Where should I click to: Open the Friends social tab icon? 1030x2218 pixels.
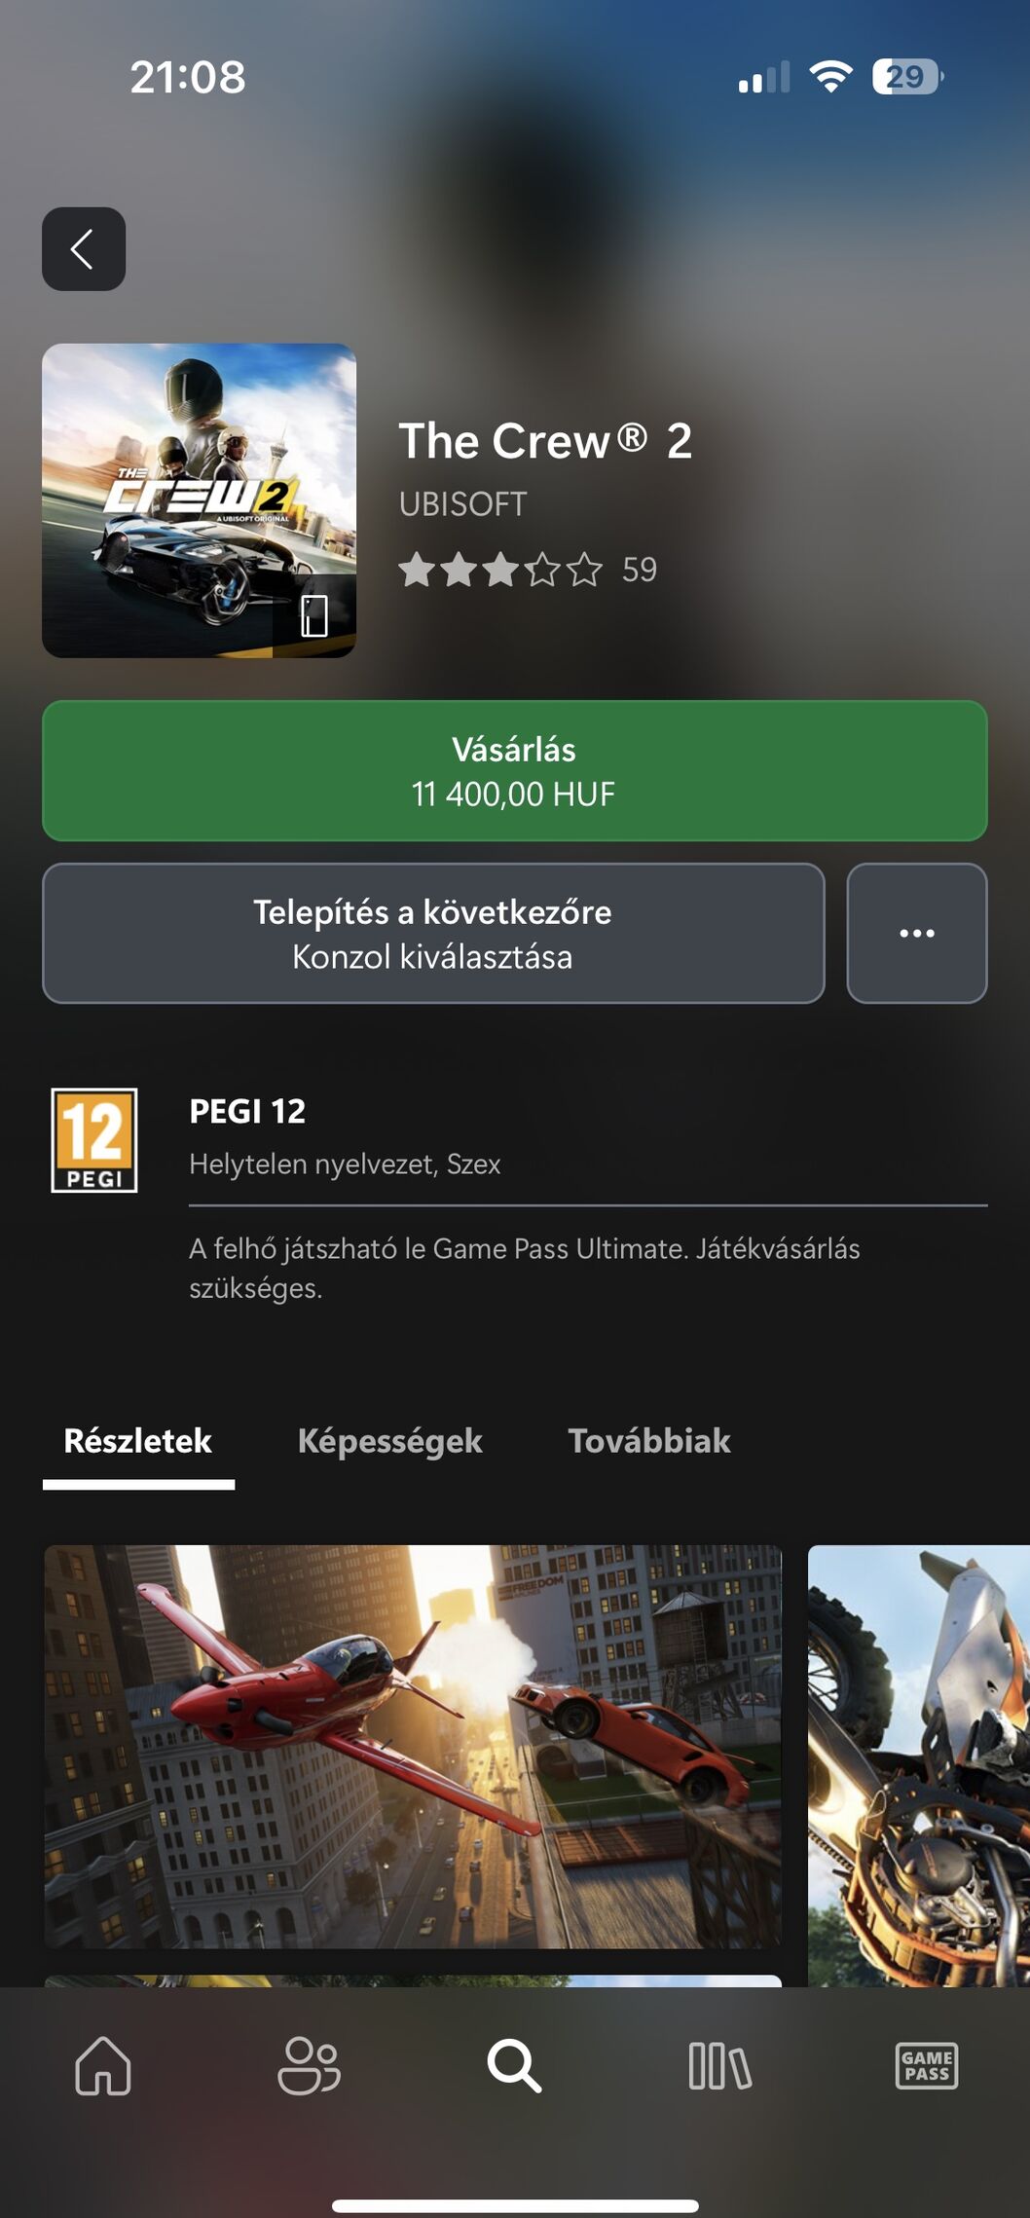coord(309,2064)
